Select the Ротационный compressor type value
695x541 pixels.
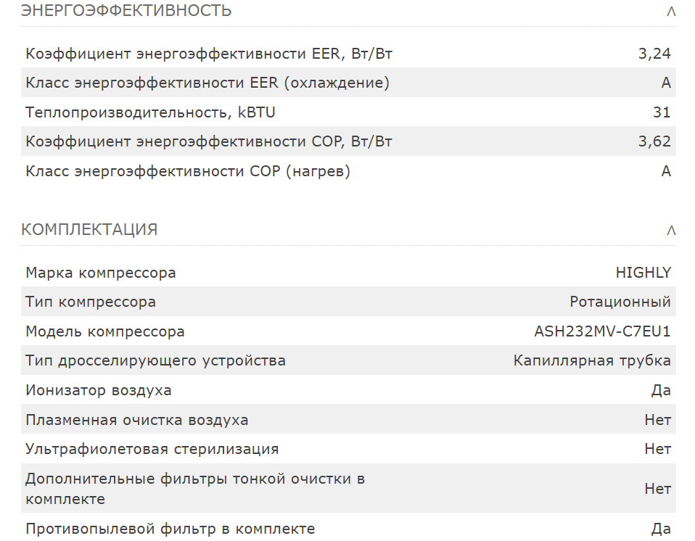point(620,302)
